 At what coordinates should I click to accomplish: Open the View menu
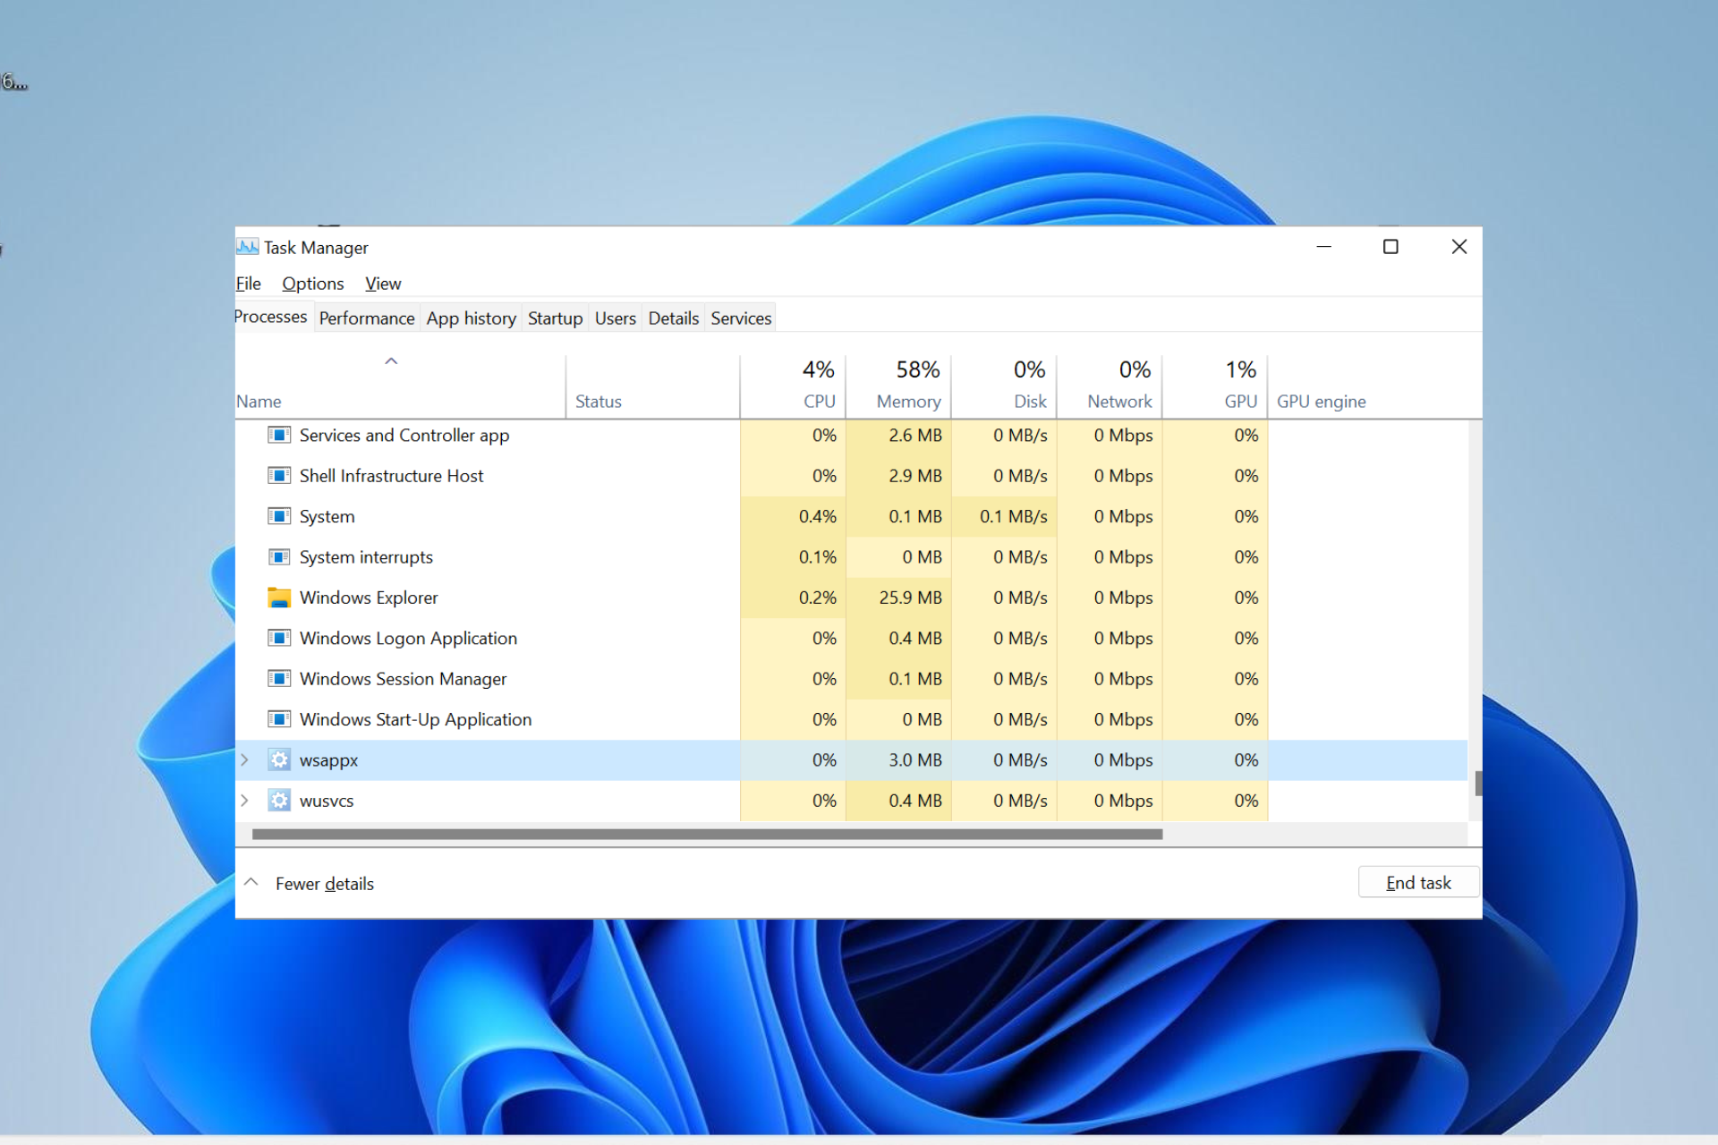pyautogui.click(x=382, y=284)
